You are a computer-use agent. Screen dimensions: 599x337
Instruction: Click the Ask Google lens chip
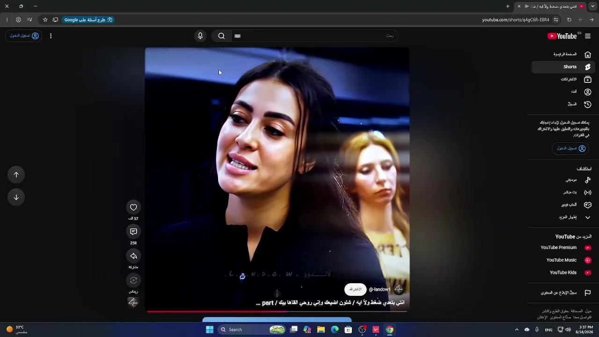coord(88,20)
